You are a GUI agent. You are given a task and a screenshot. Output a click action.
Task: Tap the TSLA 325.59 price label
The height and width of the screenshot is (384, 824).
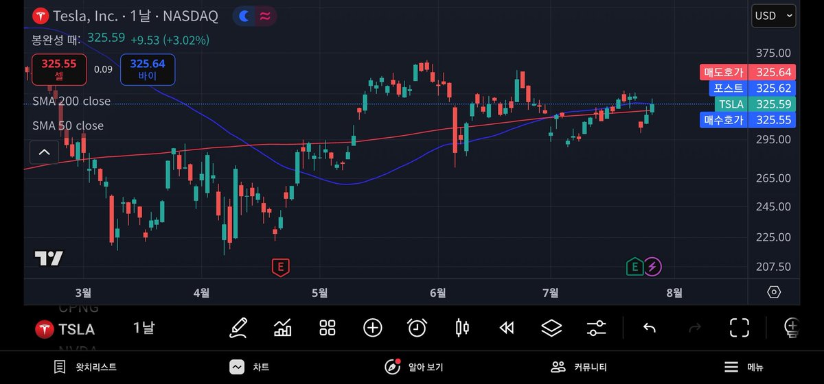pos(755,104)
